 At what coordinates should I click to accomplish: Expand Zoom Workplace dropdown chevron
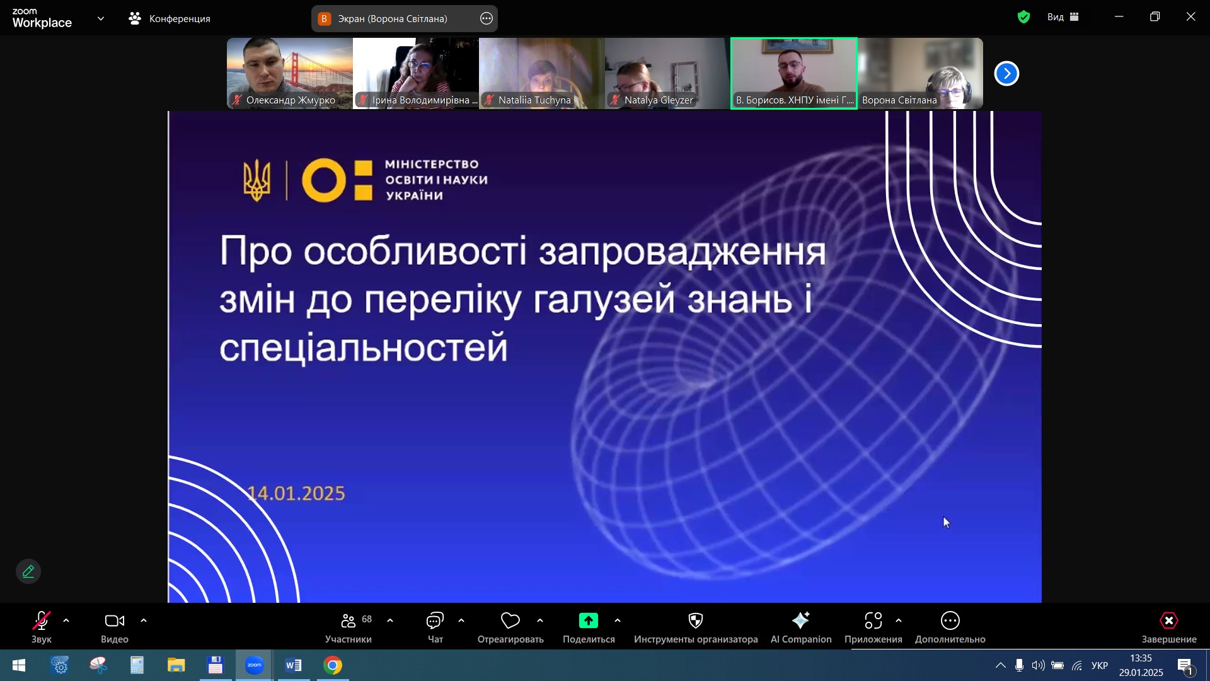click(101, 19)
